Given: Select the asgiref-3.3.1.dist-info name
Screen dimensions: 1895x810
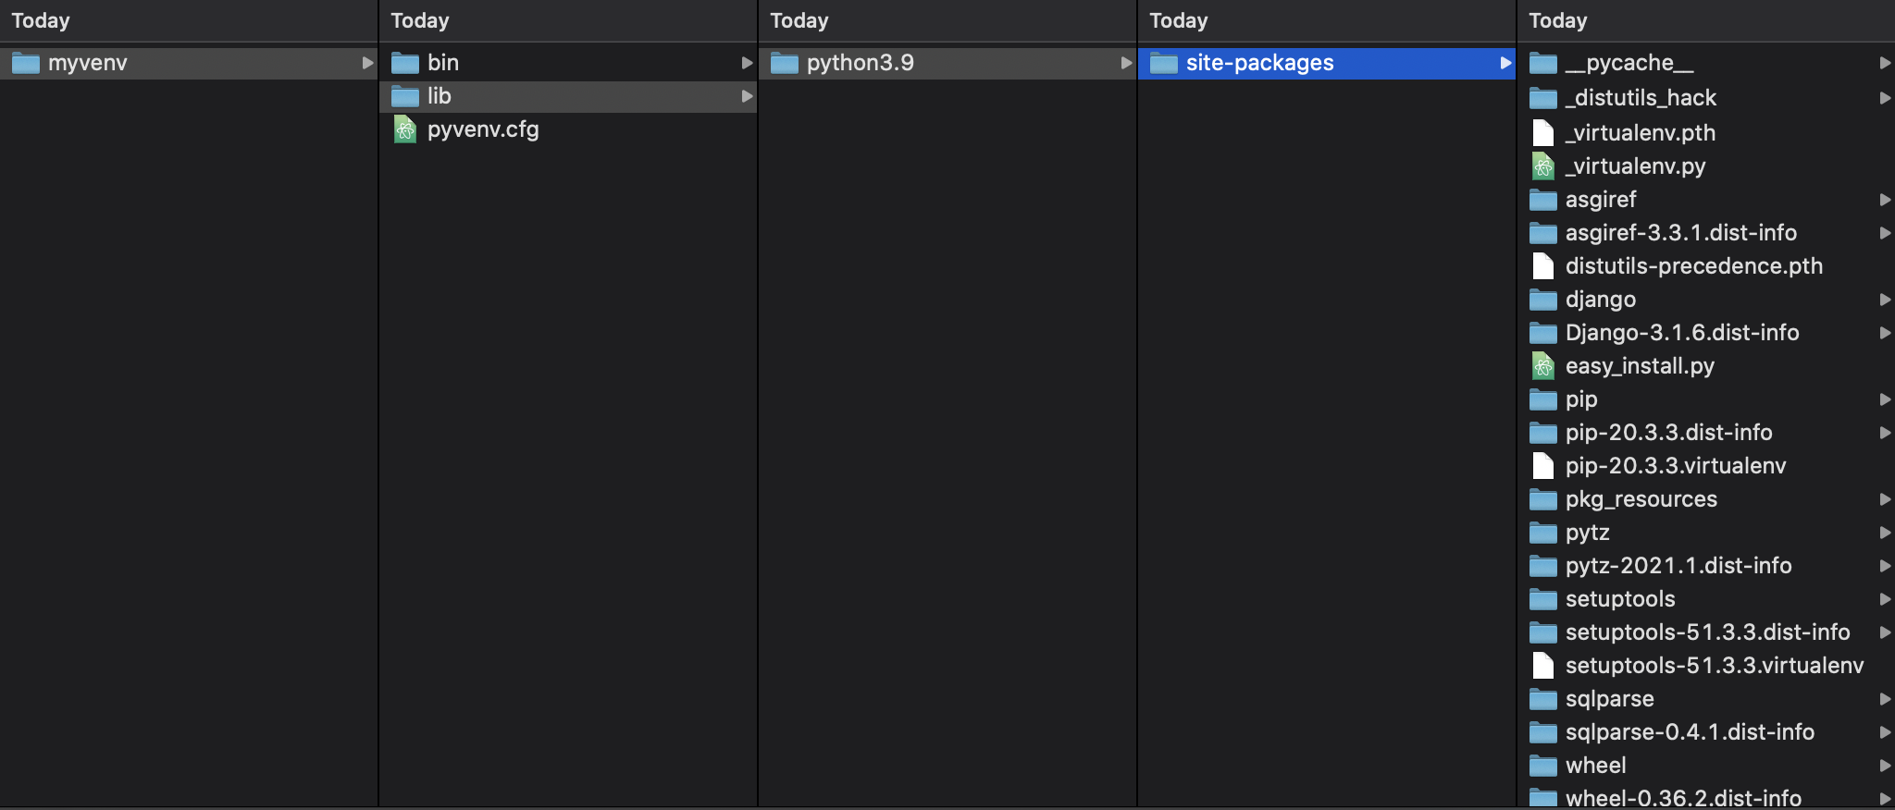Looking at the screenshot, I should [x=1681, y=233].
